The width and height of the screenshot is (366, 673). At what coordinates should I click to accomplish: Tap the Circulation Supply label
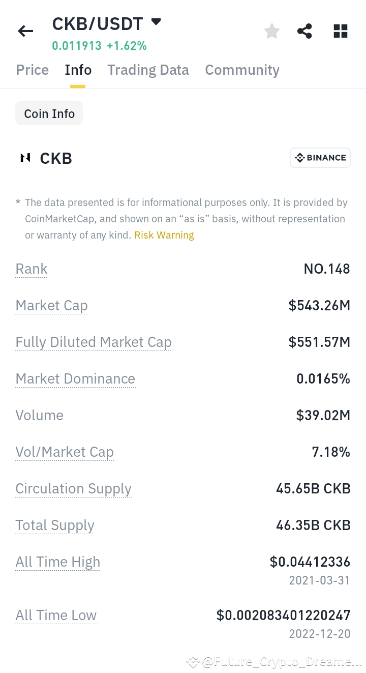(73, 489)
